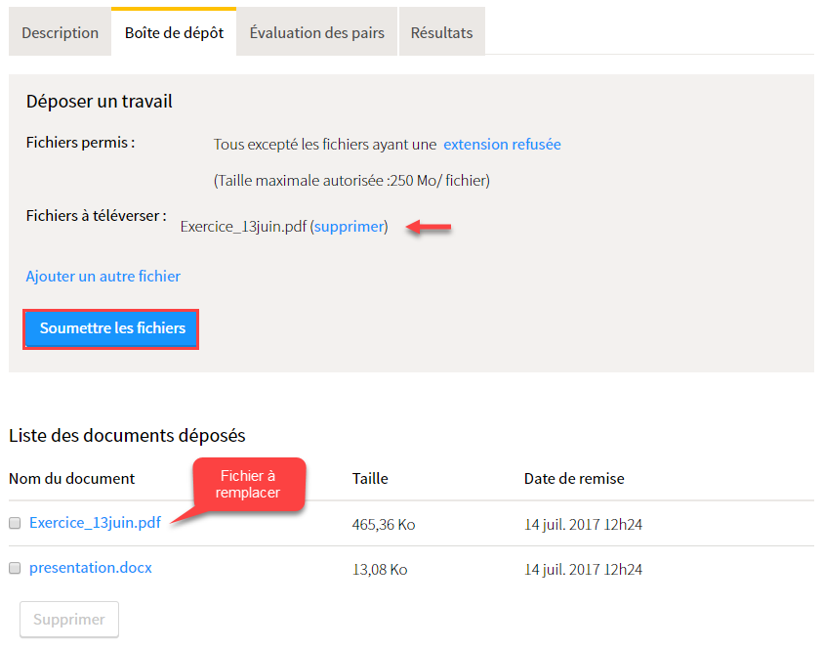Viewport: 823px width, 649px height.
Task: Open the Description tab
Action: (60, 32)
